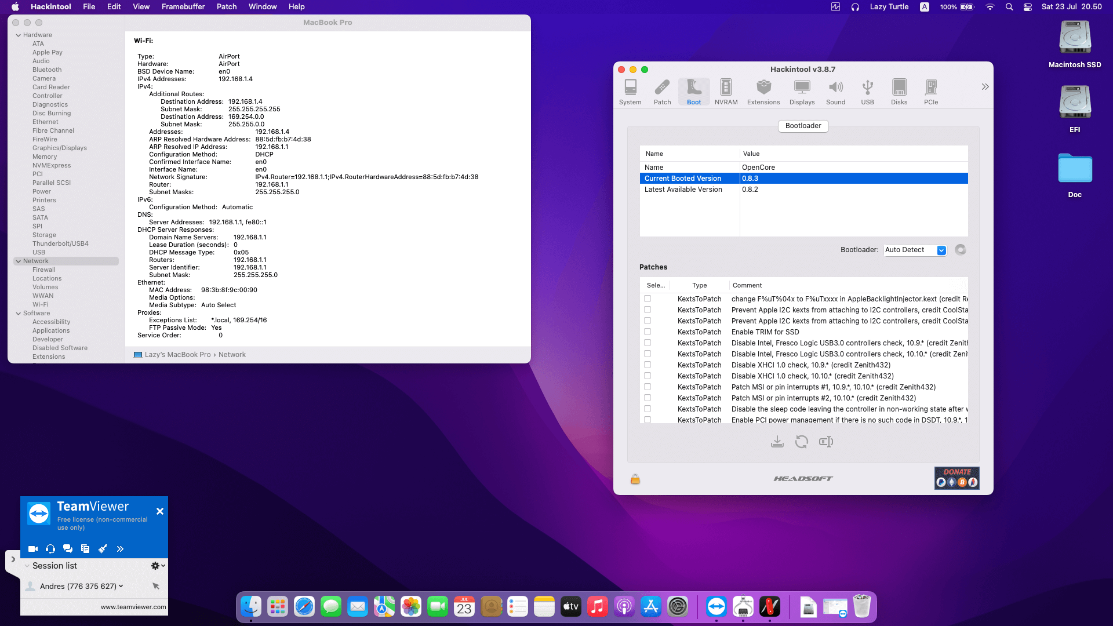The width and height of the screenshot is (1113, 626).
Task: Check Disable XHCI 1.0 check 10.9 patch
Action: pyautogui.click(x=648, y=365)
